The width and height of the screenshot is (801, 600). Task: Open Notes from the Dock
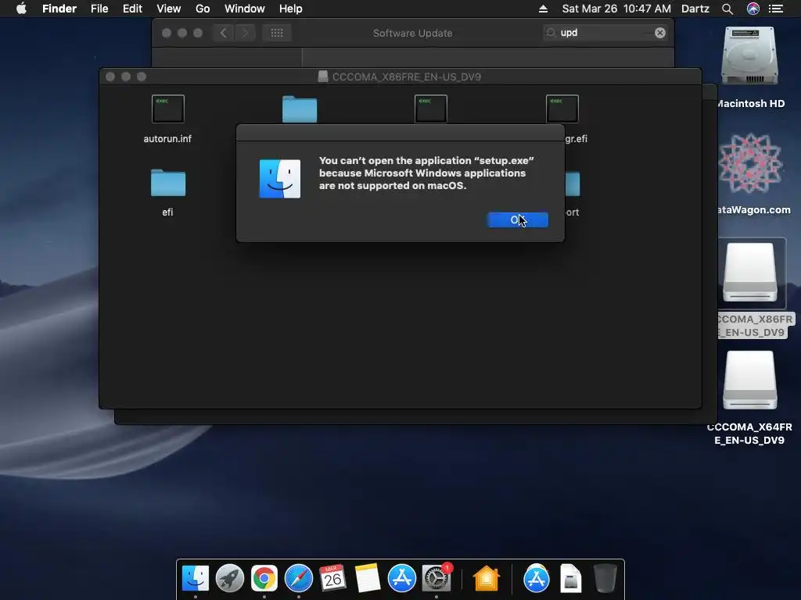tap(368, 578)
